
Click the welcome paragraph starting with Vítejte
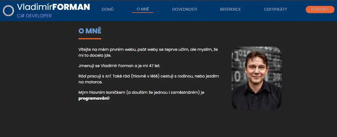coord(148,52)
